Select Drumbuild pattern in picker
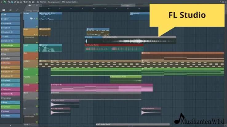This screenshot has width=227, height=127. click(x=10, y=23)
